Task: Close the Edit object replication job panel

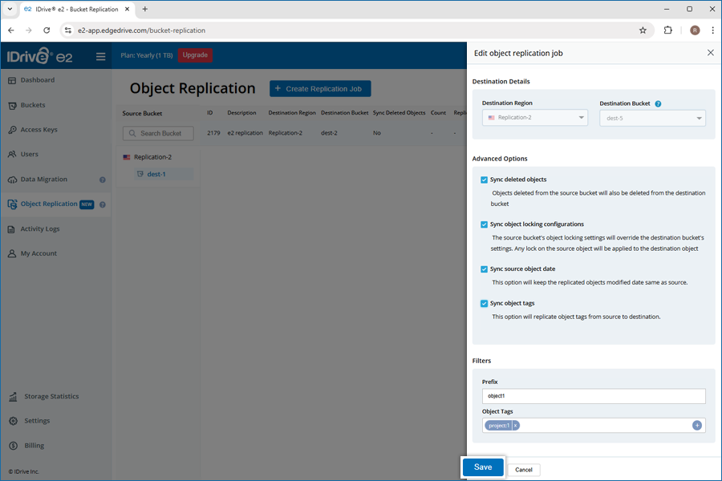Action: (x=711, y=53)
